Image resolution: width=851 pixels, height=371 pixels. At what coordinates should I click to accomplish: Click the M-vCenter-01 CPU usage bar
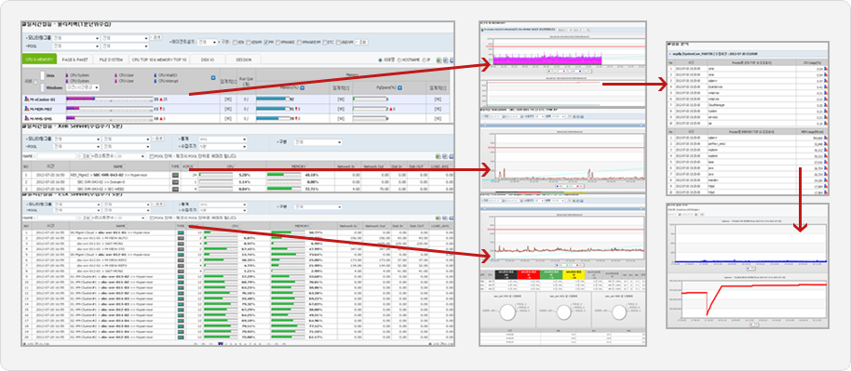pos(109,99)
